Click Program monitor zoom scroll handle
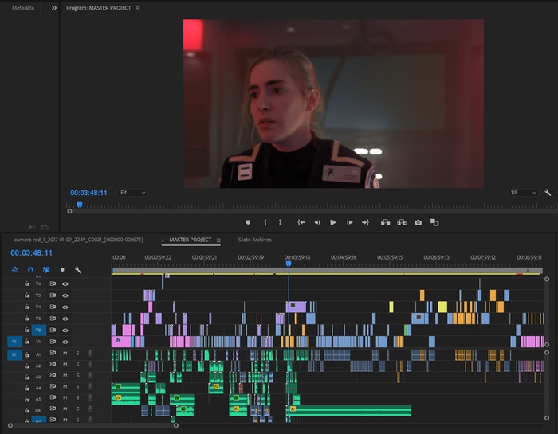This screenshot has width=558, height=434. [70, 211]
